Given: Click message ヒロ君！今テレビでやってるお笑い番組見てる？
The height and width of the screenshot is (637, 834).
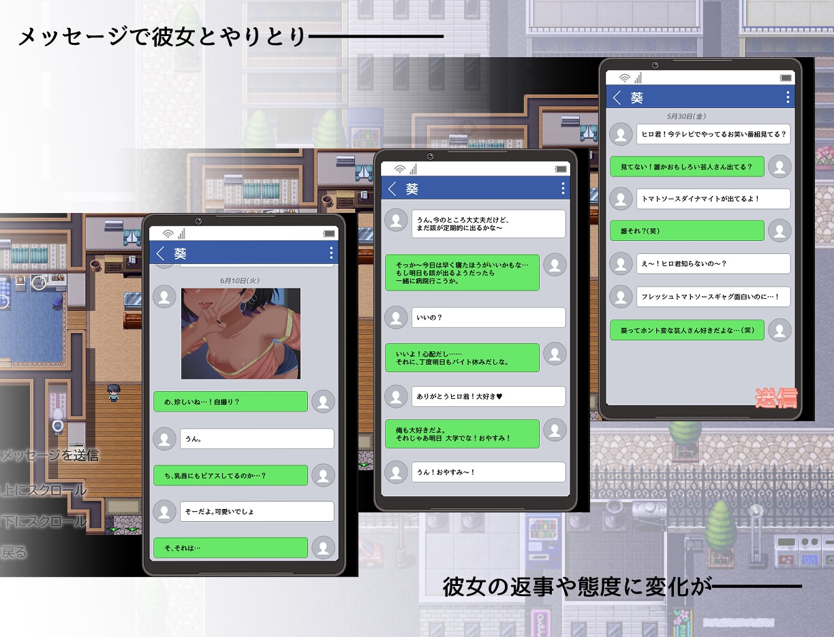Looking at the screenshot, I should point(713,134).
